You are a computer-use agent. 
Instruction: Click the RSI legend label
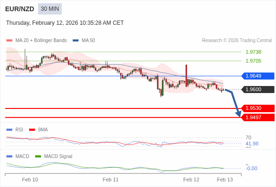tap(19, 130)
